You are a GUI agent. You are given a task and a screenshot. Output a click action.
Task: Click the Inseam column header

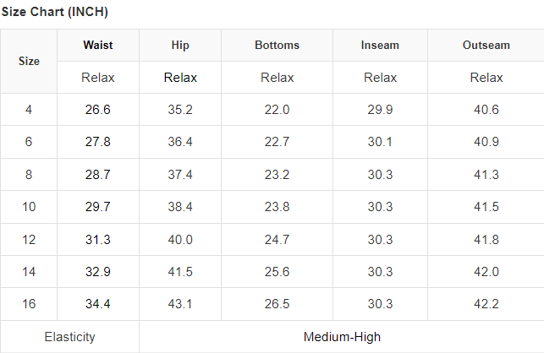pyautogui.click(x=380, y=46)
